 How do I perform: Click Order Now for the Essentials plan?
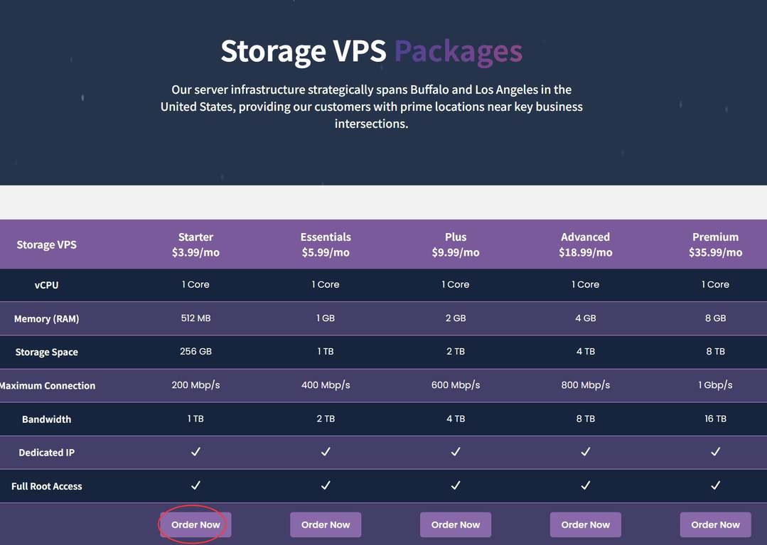326,525
